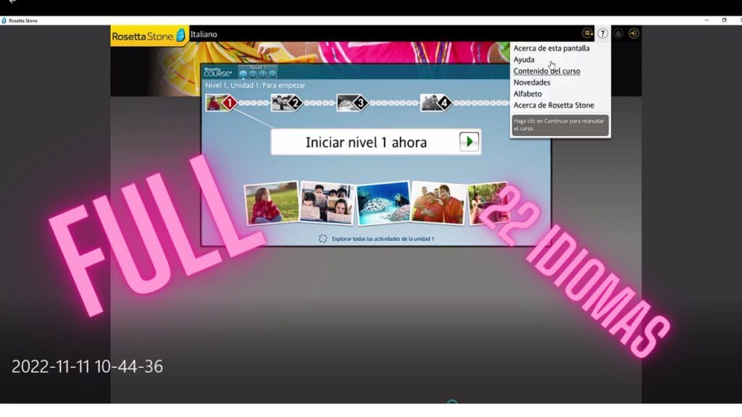Choose Alfabeto from the open menu
Viewport: 742px width, 417px height.
527,93
